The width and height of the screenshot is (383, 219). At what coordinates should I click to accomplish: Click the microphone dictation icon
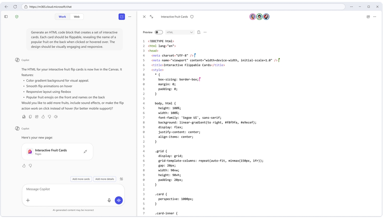click(109, 200)
